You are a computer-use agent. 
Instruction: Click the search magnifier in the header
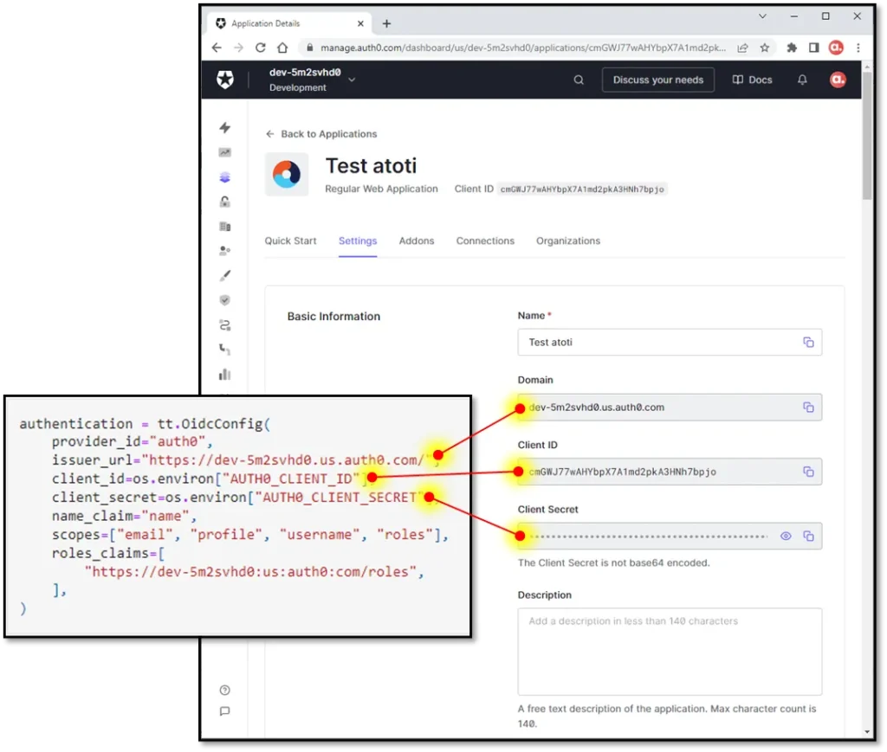point(579,80)
